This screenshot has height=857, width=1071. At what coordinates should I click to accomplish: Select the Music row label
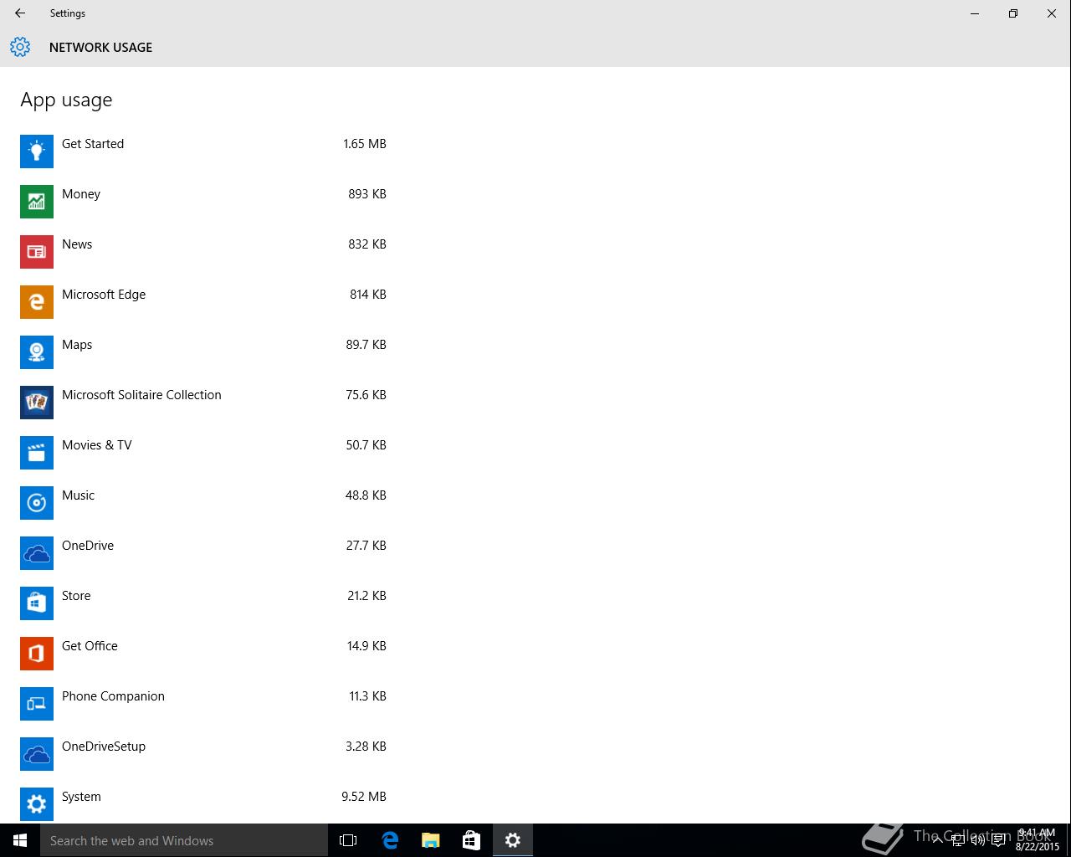click(x=79, y=495)
